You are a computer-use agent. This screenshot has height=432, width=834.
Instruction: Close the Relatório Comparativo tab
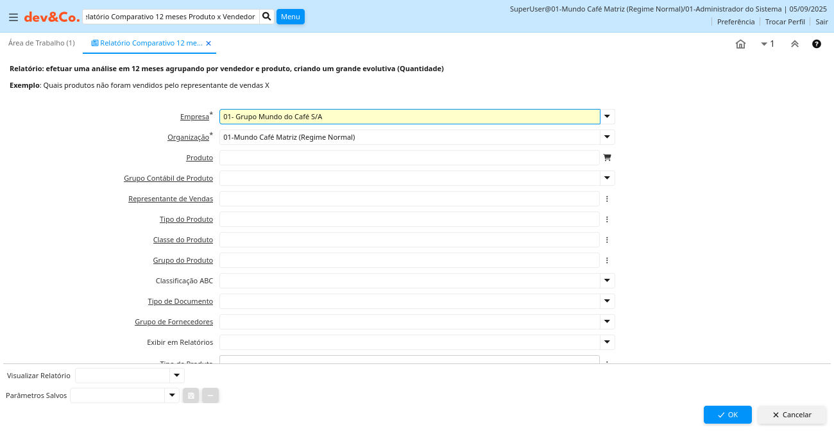[208, 44]
